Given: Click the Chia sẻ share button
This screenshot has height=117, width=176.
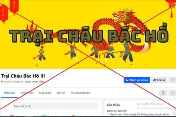Looking at the screenshot, I should pos(159,80).
